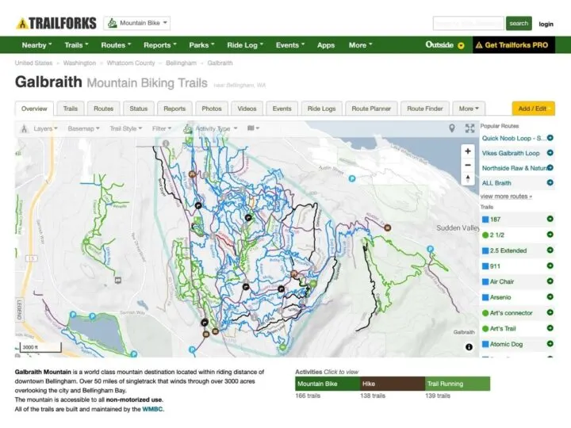Expand the Parks menu
This screenshot has height=428, width=571.
coord(201,45)
